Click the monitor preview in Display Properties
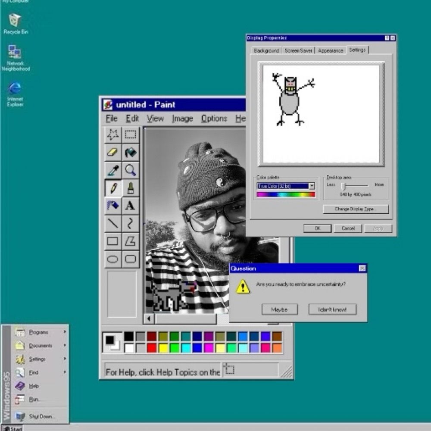 (x=321, y=114)
